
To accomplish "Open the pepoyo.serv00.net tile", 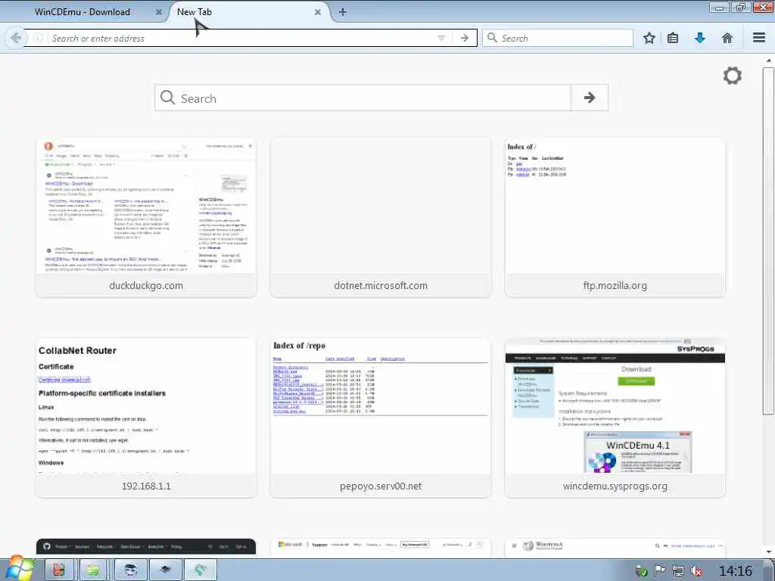I will [381, 418].
